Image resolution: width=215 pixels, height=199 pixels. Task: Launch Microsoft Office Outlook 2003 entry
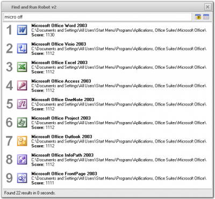pos(107,141)
